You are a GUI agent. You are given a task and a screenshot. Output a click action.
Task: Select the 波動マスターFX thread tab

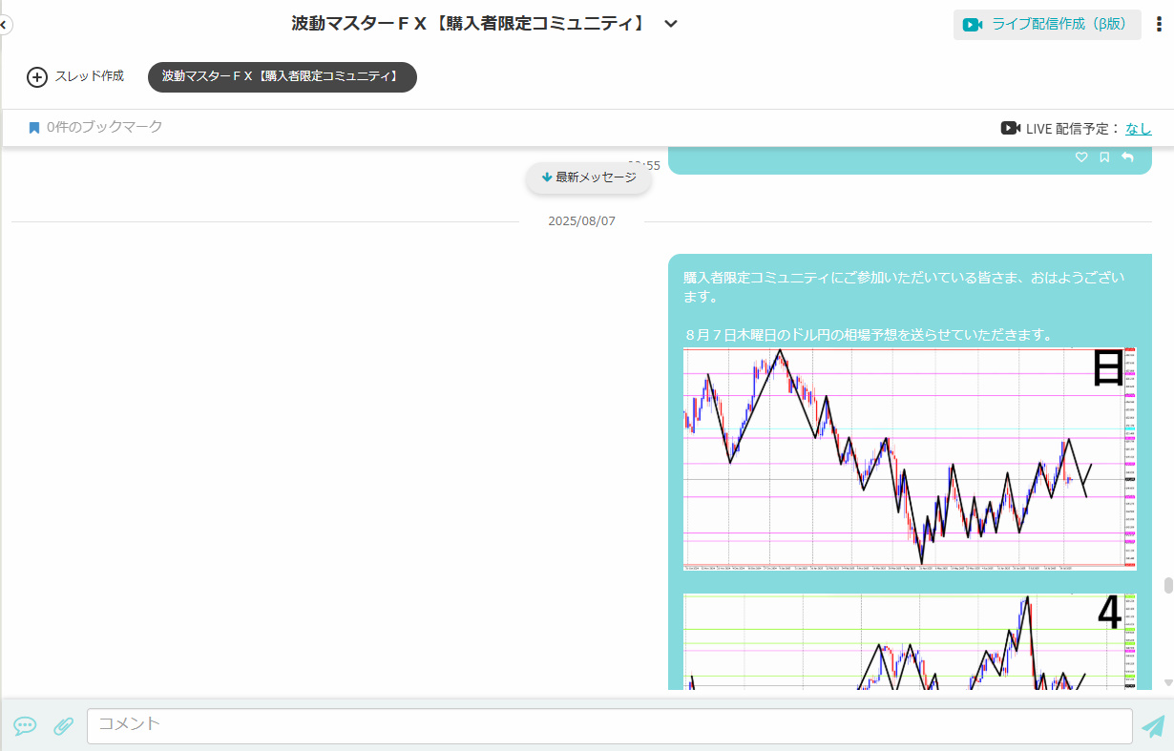click(283, 76)
